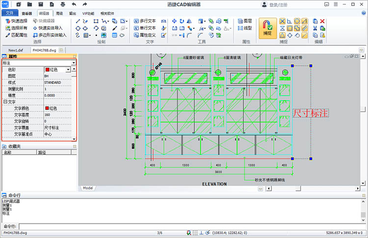Toggle the square endpoint snap
Image resolution: width=368 pixels, height=238 pixels.
click(x=290, y=28)
